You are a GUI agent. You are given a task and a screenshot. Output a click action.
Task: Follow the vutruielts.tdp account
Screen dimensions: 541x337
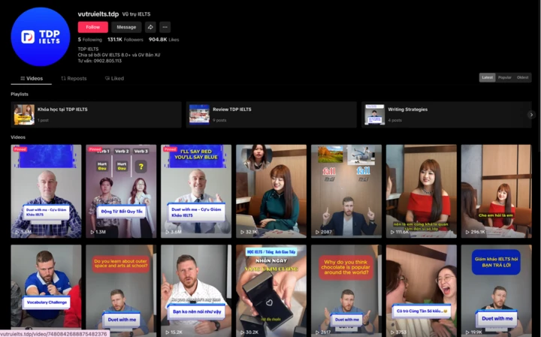[93, 27]
